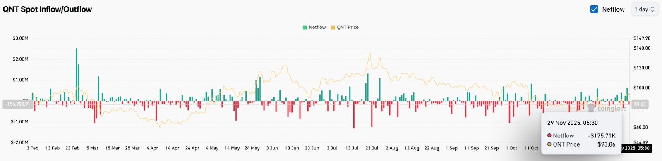Click the $149.98 right axis label

642,38
